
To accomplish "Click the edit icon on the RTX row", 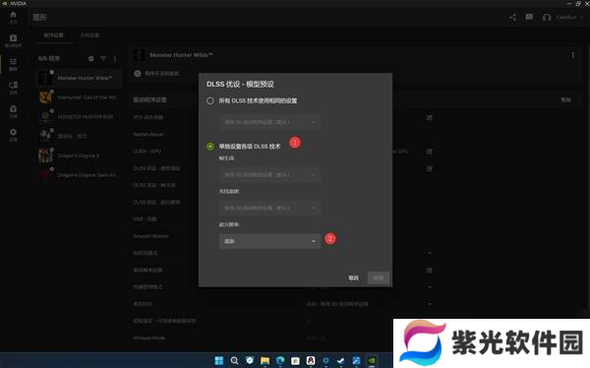I will tap(429, 117).
